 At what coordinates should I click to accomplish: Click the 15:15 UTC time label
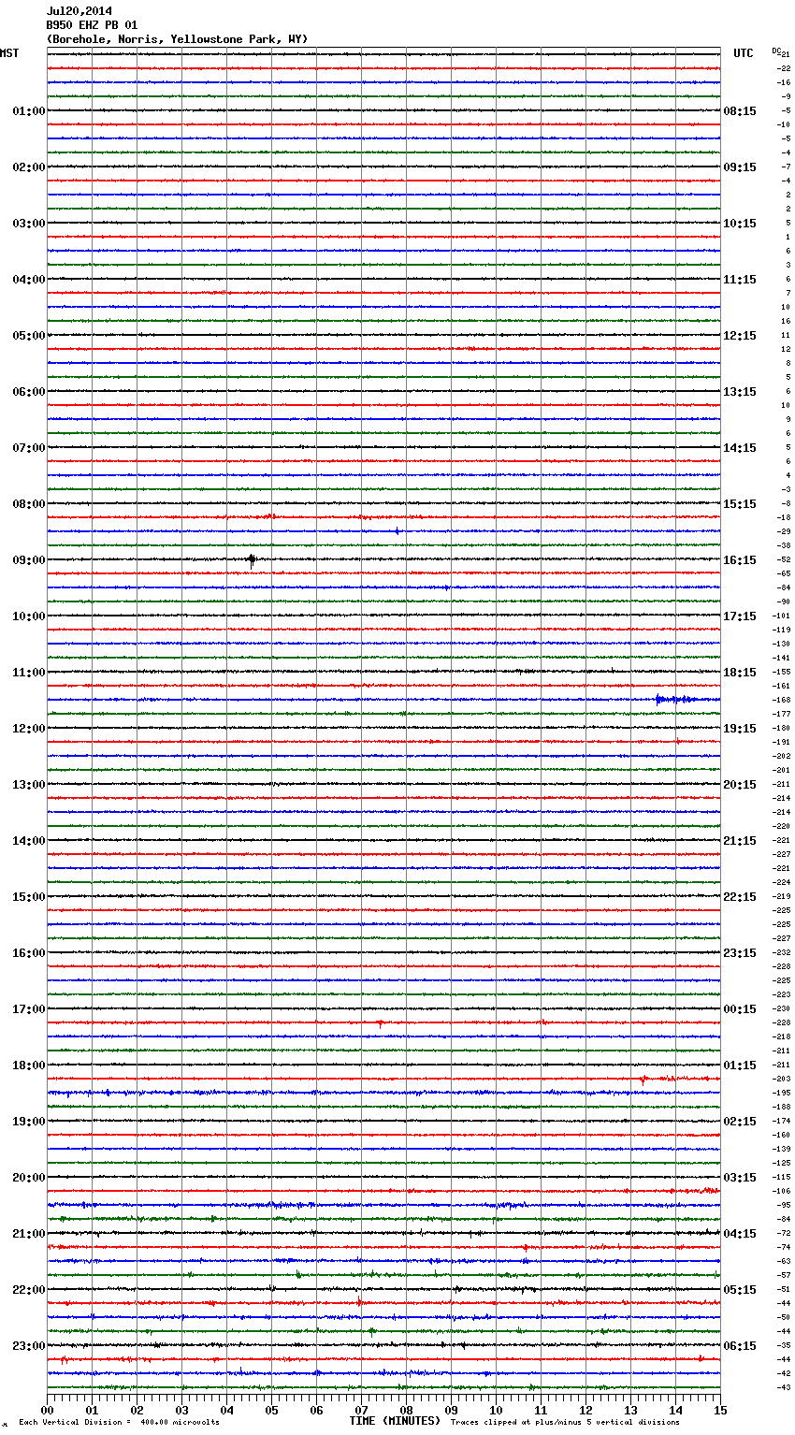[x=740, y=504]
